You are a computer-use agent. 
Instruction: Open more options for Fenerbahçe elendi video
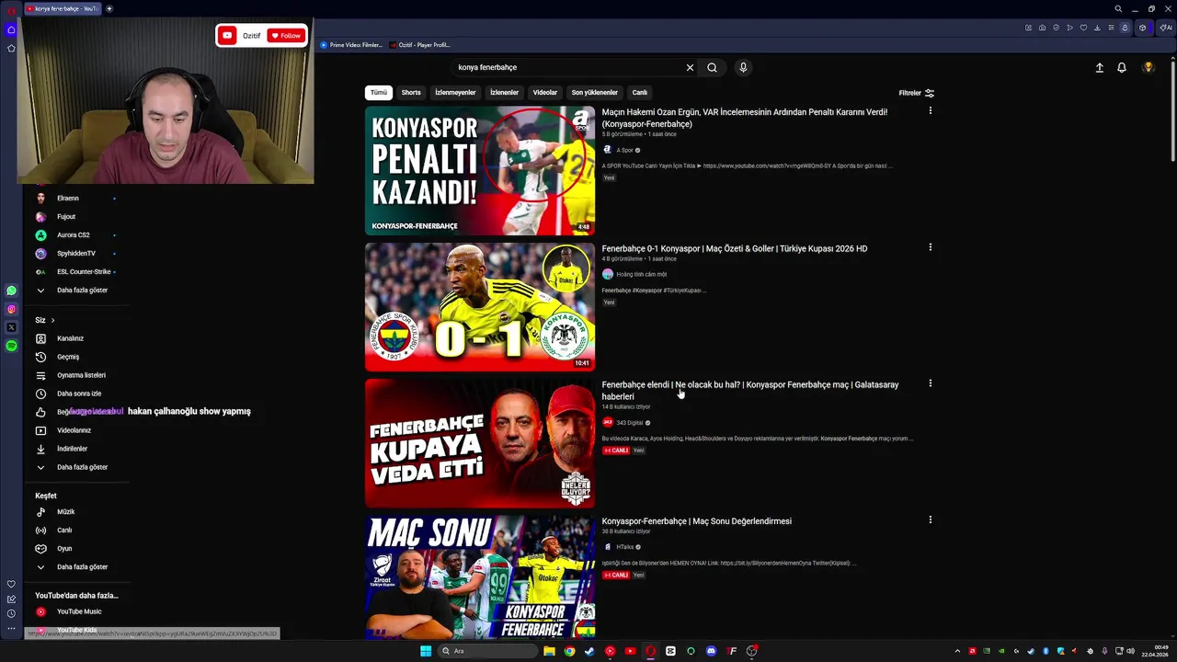coord(930,383)
